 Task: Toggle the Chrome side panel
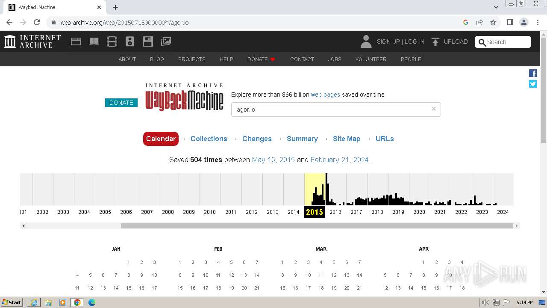(510, 22)
